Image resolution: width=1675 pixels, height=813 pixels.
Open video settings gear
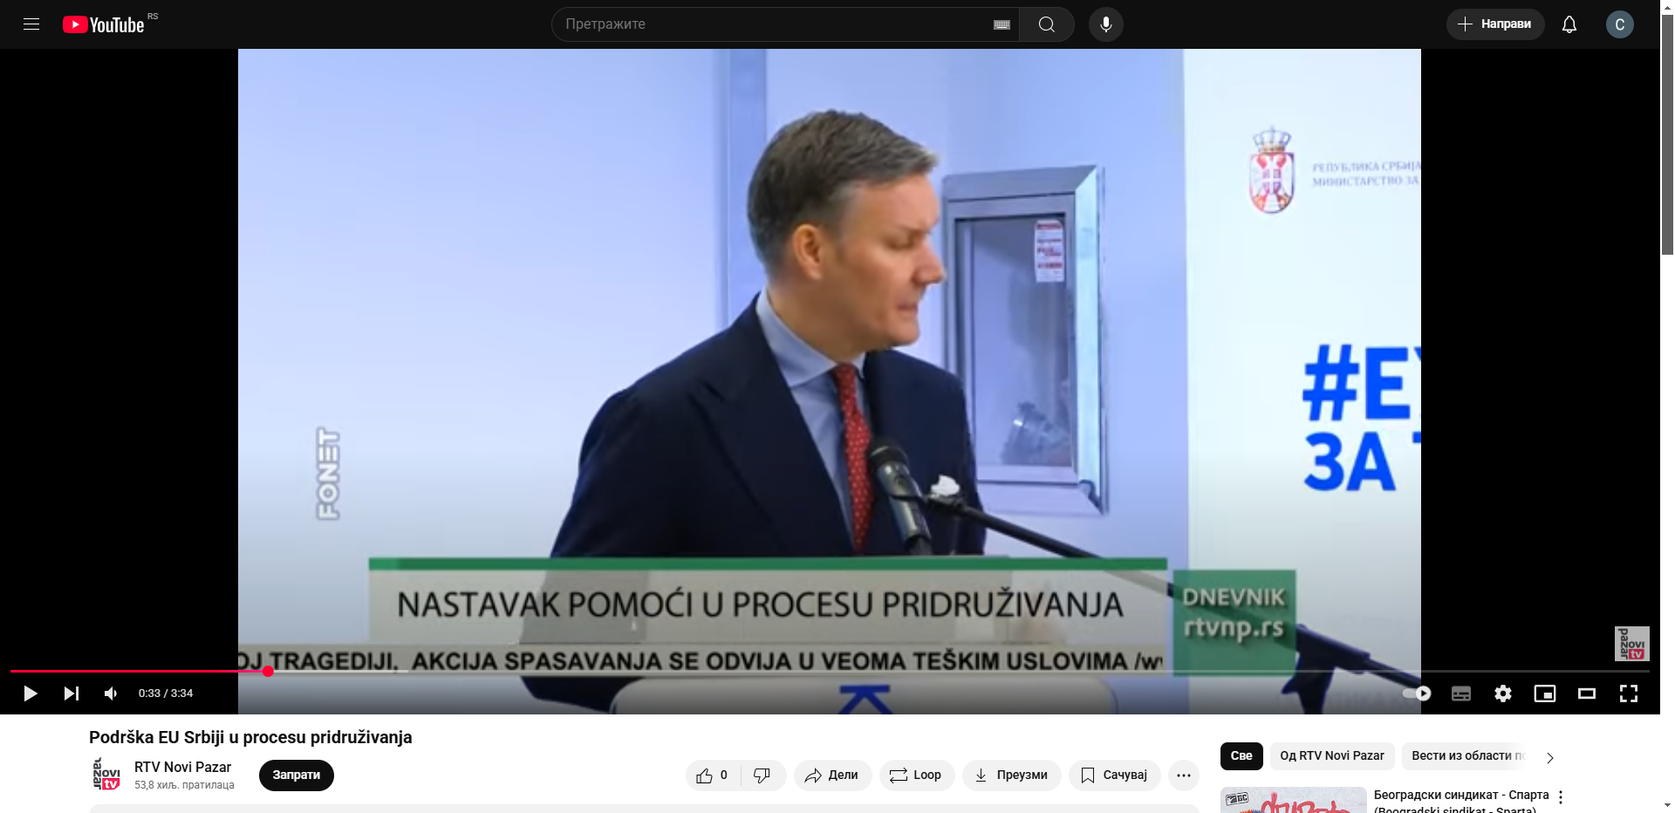pos(1502,693)
